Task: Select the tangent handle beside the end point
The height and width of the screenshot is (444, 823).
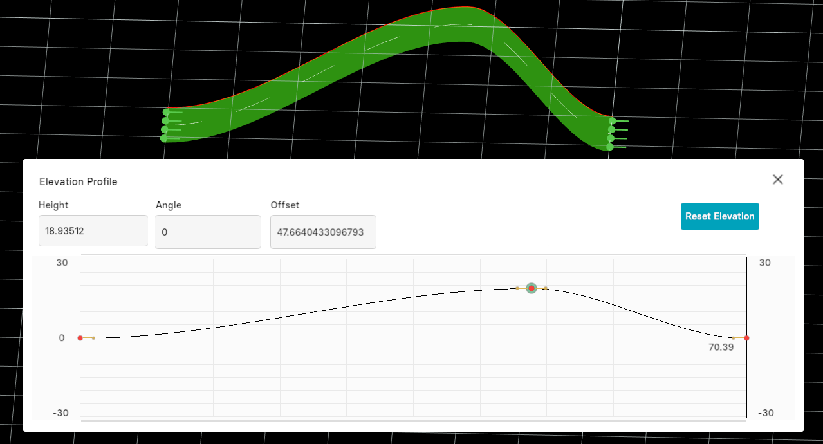Action: 734,338
